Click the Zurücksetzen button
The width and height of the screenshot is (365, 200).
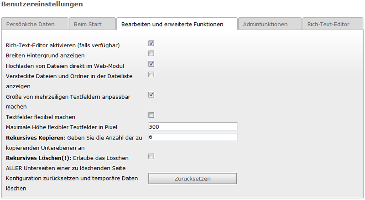[x=193, y=179]
